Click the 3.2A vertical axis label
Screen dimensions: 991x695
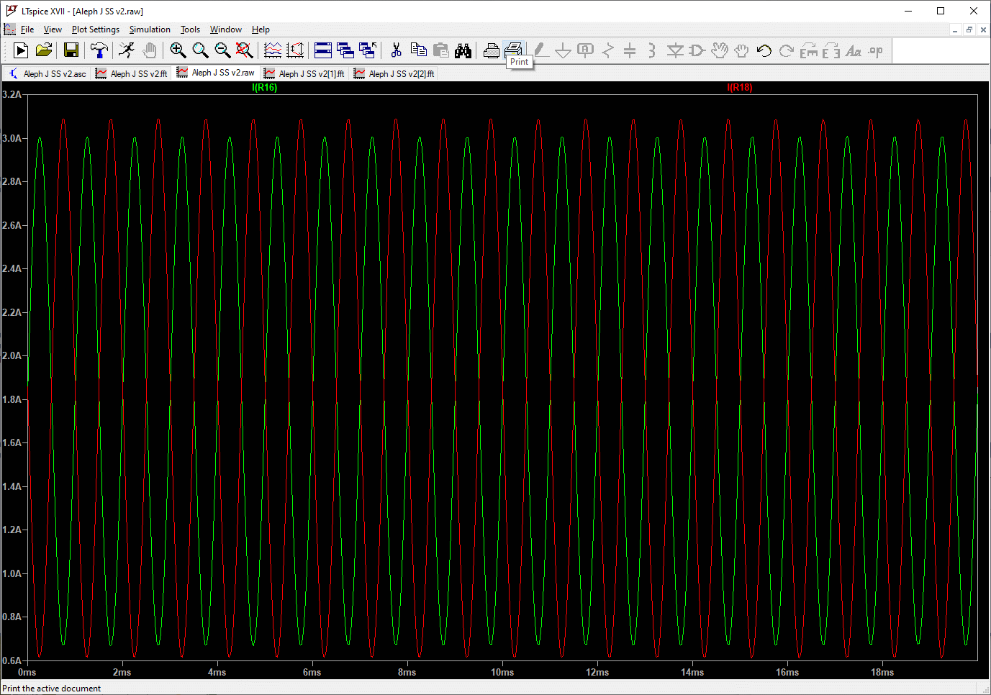[x=12, y=94]
